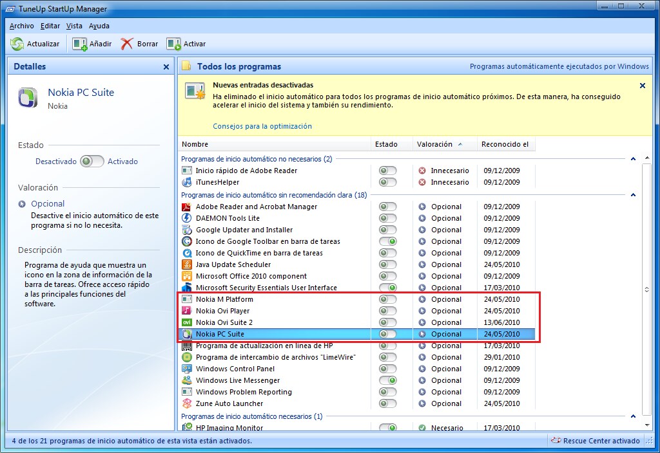
Task: Enable the Zune Auto Launcher switch
Action: pos(387,403)
